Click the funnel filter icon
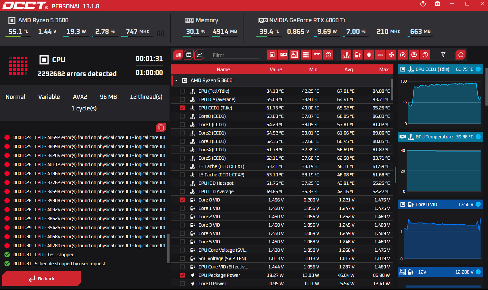Image resolution: width=488 pixels, height=290 pixels. (443, 55)
